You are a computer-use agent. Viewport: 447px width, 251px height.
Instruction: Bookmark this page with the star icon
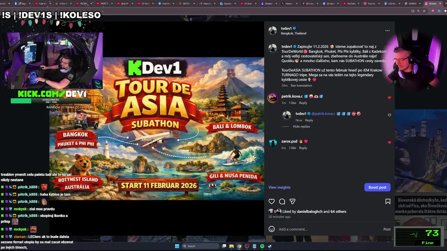tap(424, 11)
